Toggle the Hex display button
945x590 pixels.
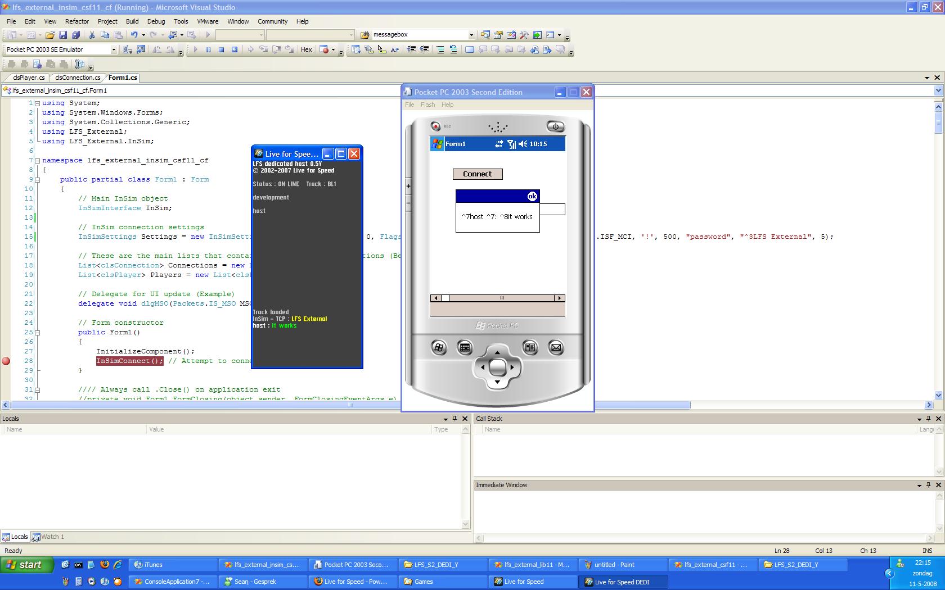(x=306, y=49)
